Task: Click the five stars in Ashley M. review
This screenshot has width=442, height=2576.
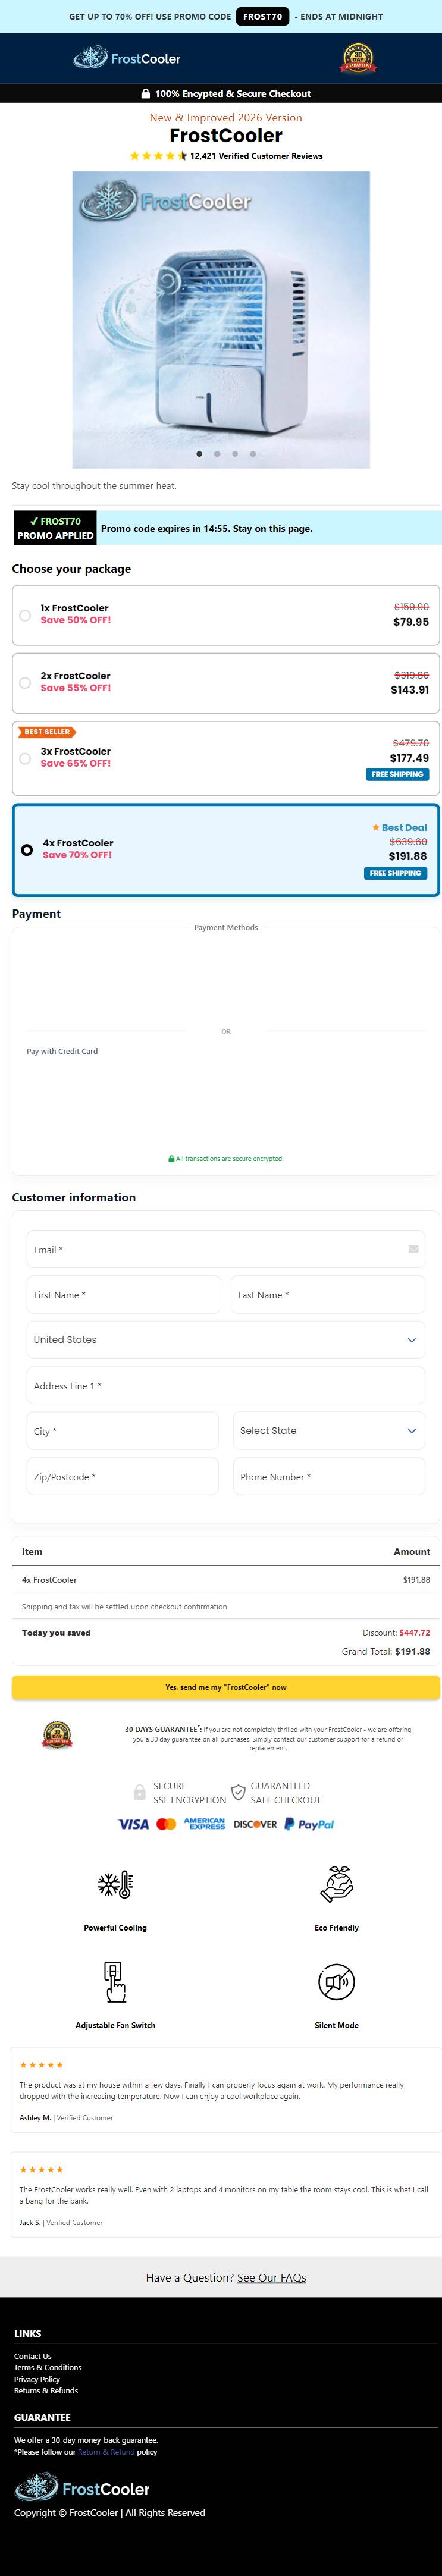Action: pyautogui.click(x=41, y=2065)
